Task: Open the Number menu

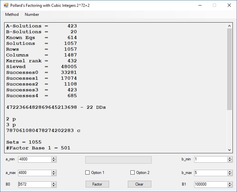Action: point(32,15)
